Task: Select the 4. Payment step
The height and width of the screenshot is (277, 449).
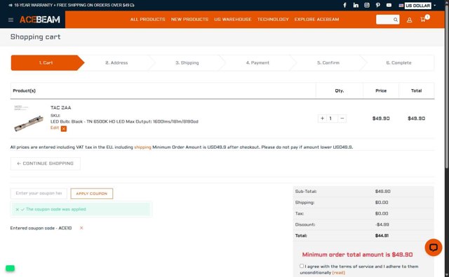Action: [257, 62]
